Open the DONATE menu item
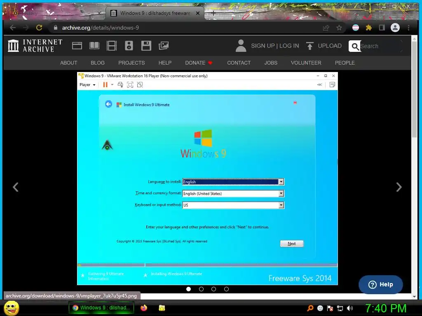The height and width of the screenshot is (316, 422). pos(199,63)
